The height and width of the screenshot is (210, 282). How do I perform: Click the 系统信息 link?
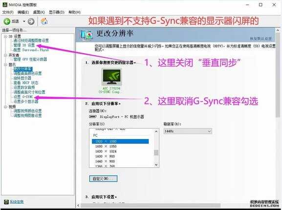pyautogui.click(x=16, y=202)
